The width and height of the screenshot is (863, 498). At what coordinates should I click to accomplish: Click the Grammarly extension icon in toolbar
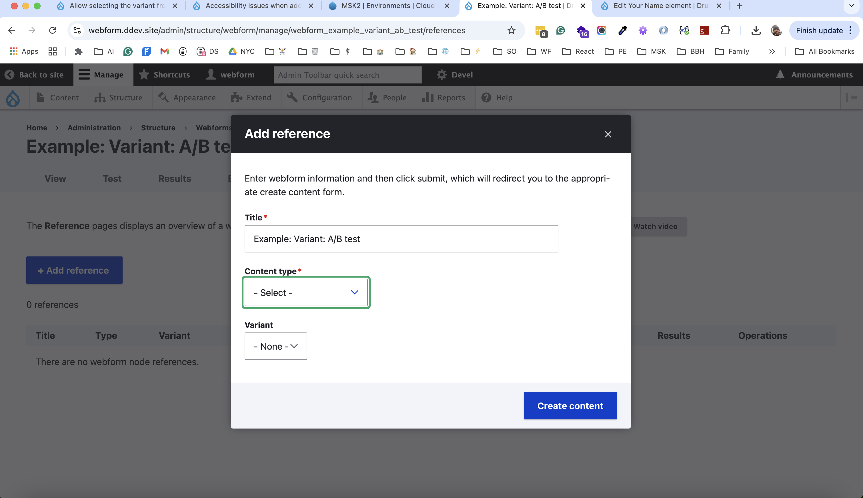pos(561,30)
